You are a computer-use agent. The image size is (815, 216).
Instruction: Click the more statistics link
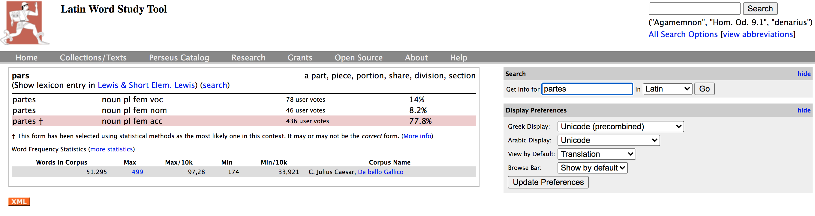(111, 149)
